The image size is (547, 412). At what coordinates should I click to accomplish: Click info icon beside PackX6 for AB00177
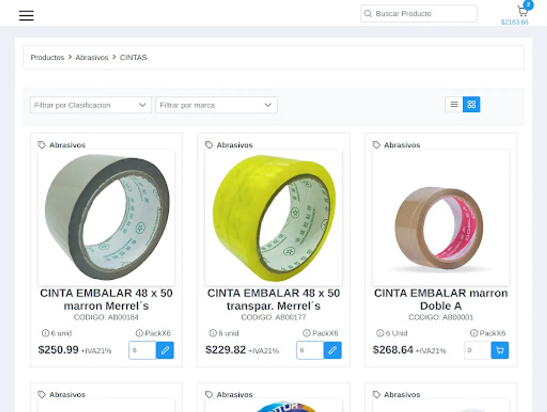306,333
